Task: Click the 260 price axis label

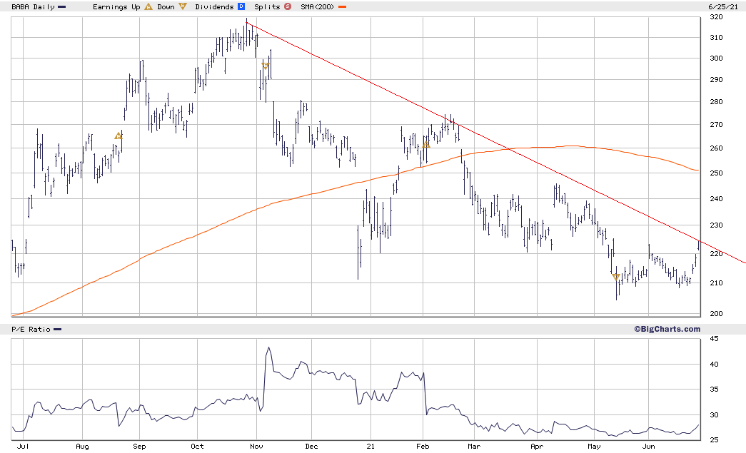Action: coord(716,148)
